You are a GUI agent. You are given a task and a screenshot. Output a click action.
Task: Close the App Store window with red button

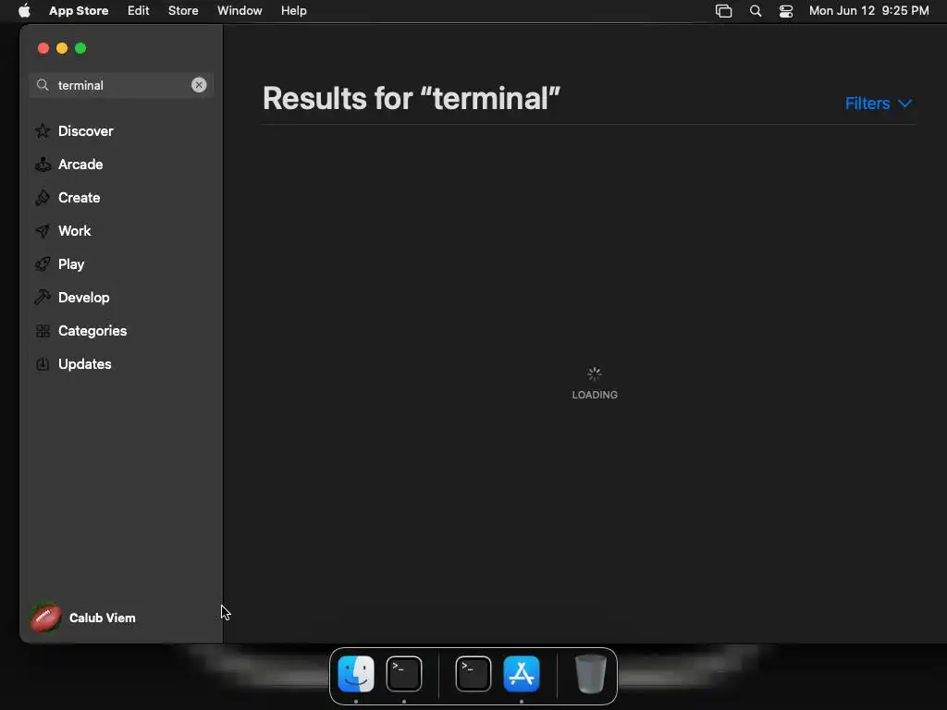(43, 48)
